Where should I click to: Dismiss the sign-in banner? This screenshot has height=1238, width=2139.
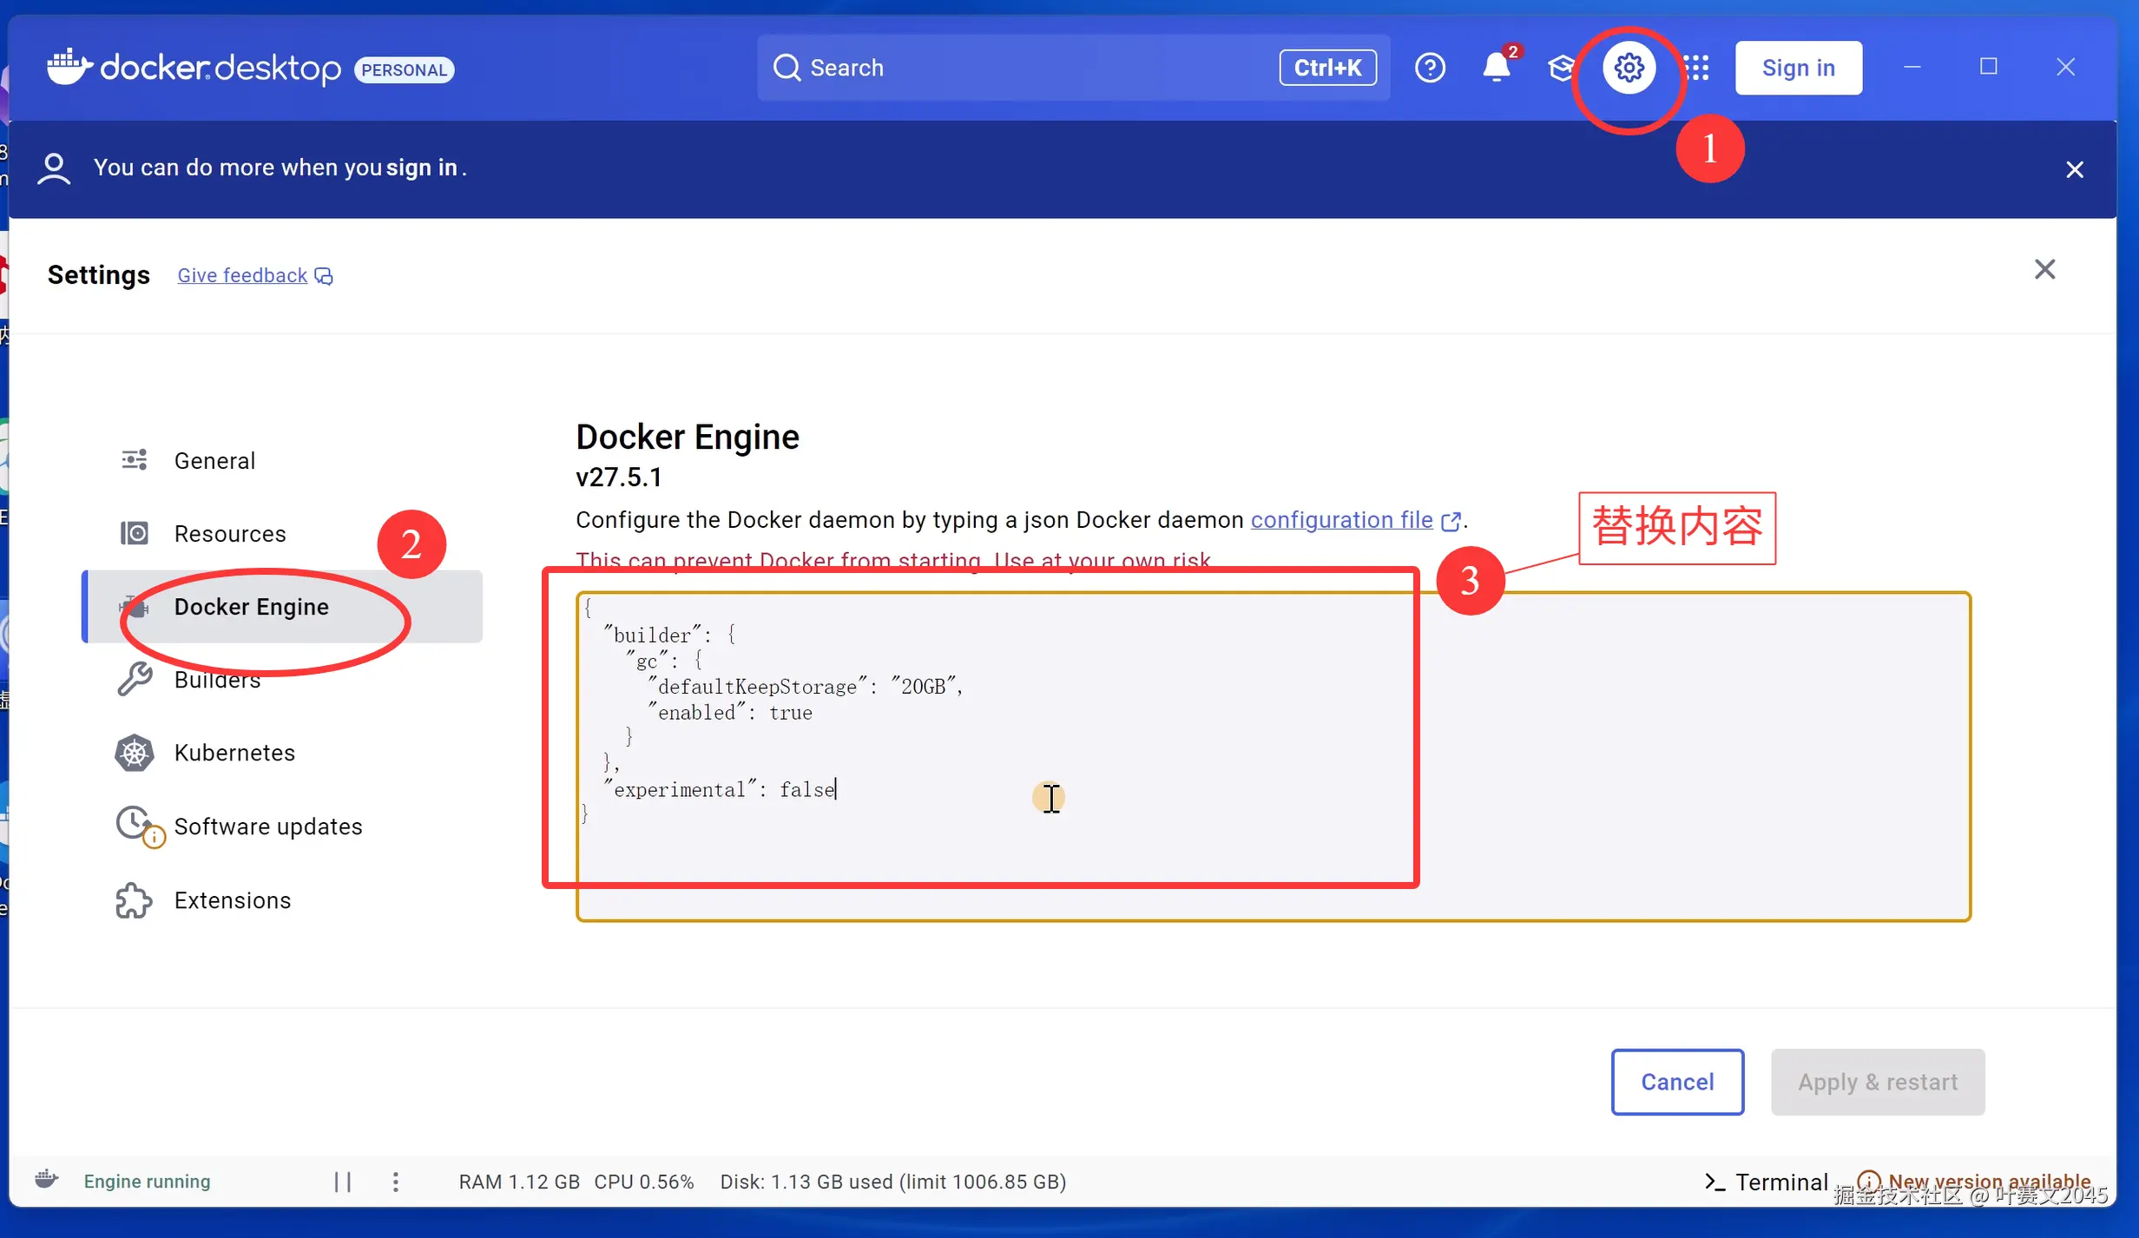click(2074, 169)
